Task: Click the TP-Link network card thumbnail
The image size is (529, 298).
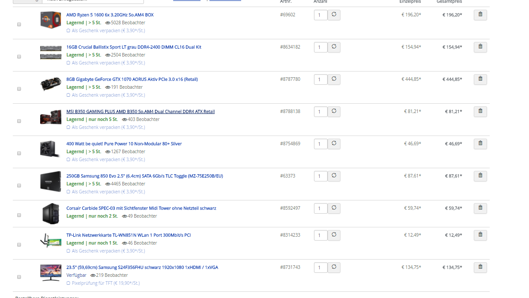Action: pyautogui.click(x=51, y=241)
